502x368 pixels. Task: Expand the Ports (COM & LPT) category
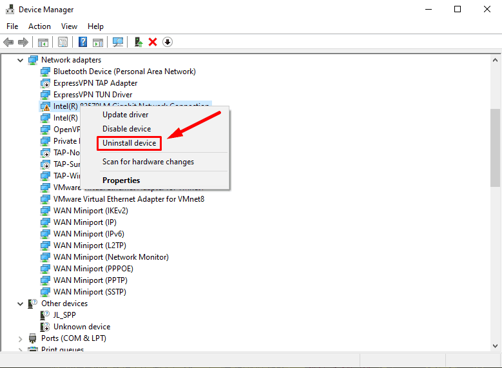tap(20, 339)
